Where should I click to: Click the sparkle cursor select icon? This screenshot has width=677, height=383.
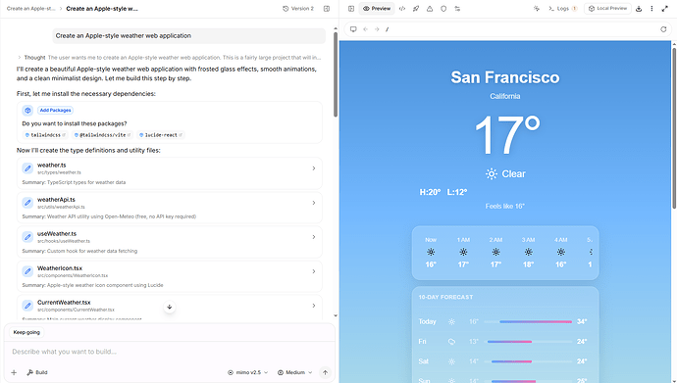tap(537, 9)
